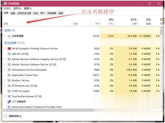The width and height of the screenshot is (165, 123).
Task: Switch to the 进程 tab
Action: coord(6,13)
